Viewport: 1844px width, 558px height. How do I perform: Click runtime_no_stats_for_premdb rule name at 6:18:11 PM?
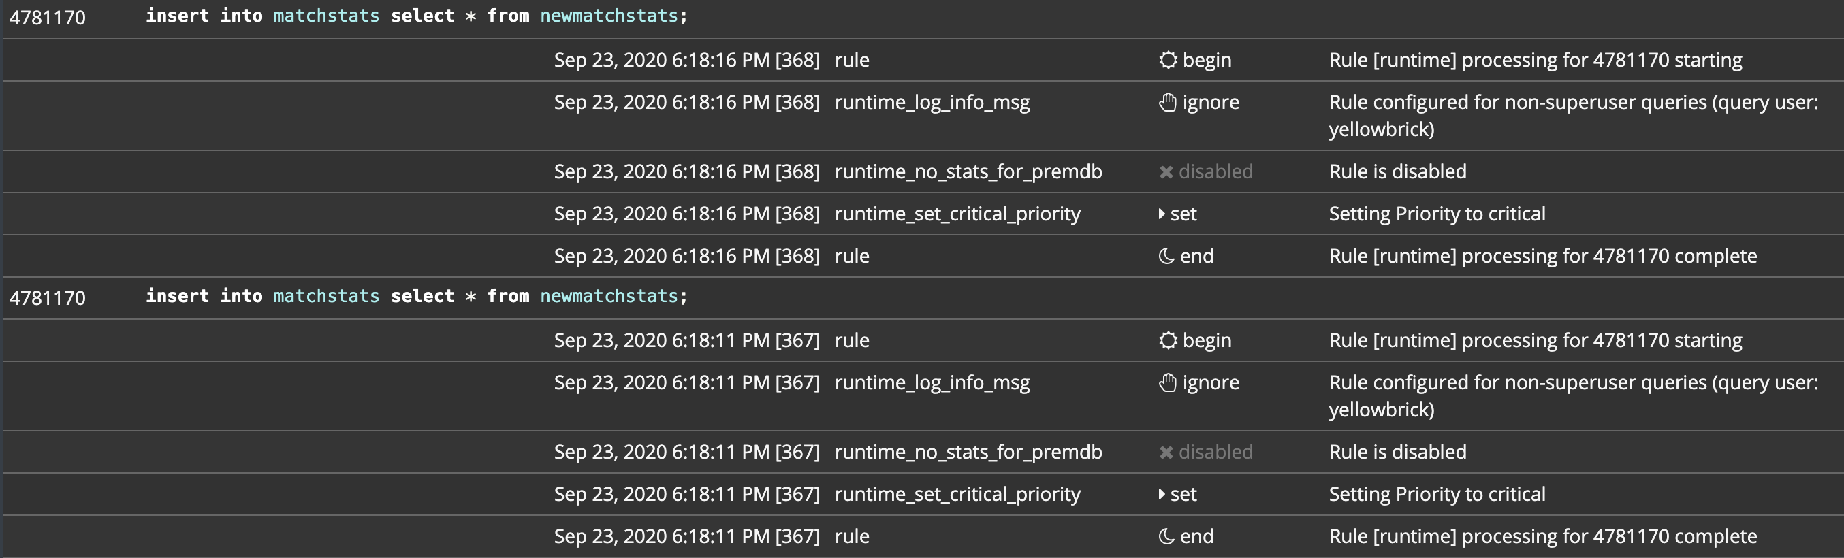click(968, 452)
